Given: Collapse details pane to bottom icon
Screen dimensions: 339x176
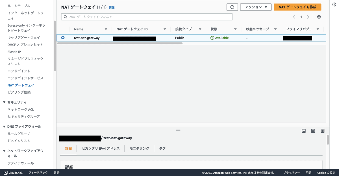Looking at the screenshot, I should (304, 131).
